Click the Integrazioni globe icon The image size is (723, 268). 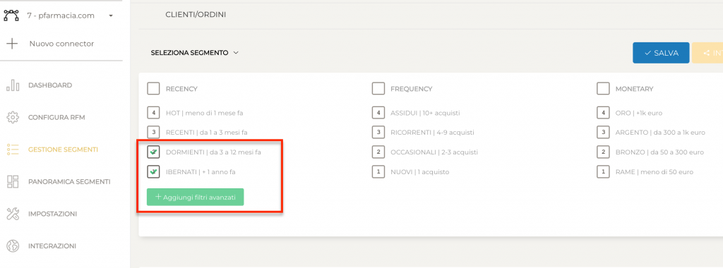[13, 246]
